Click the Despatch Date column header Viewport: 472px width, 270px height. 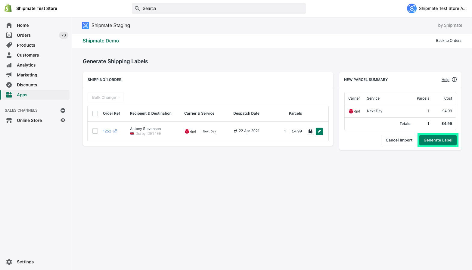click(246, 113)
